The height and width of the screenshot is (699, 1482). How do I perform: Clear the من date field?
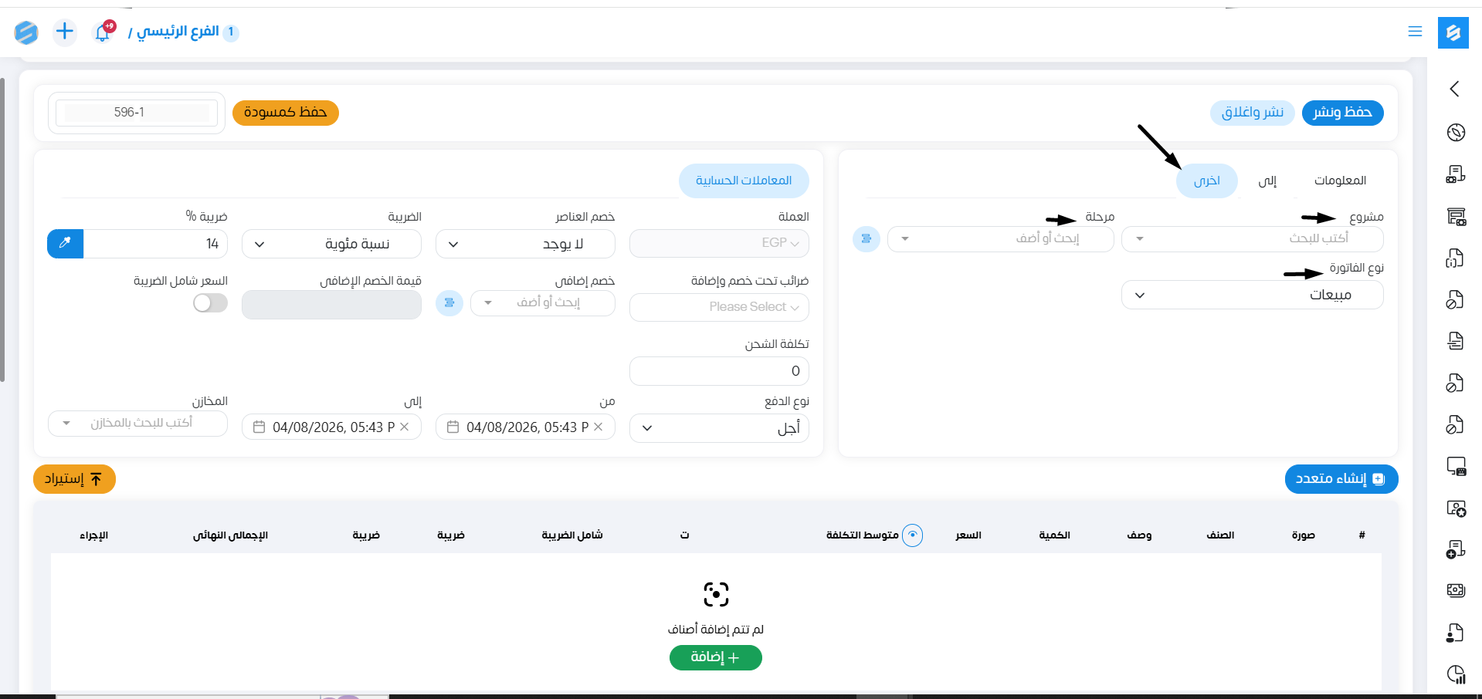click(x=598, y=427)
